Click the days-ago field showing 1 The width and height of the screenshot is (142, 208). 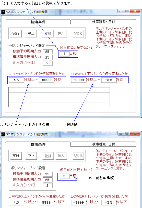(64, 54)
